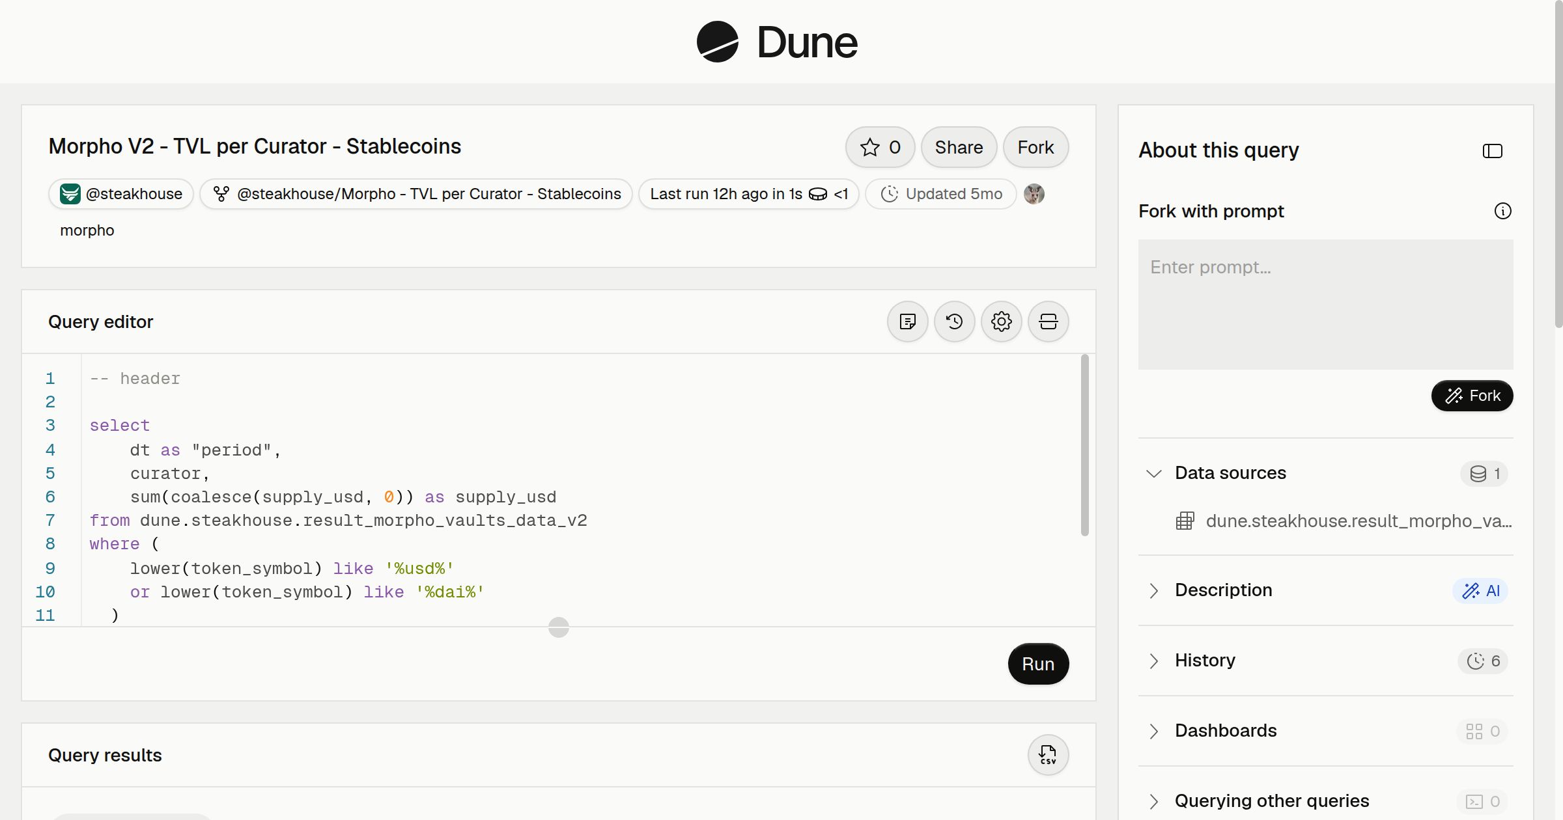Image resolution: width=1563 pixels, height=820 pixels.
Task: Click the code editor scrollbar
Action: tap(1084, 445)
